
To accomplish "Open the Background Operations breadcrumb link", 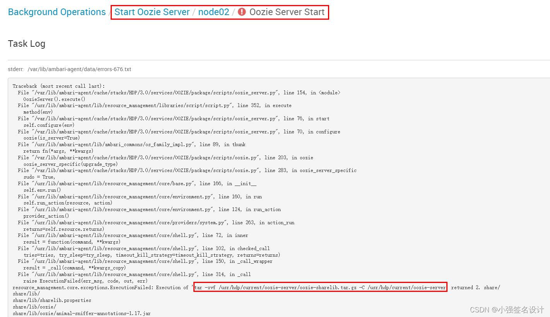I will [57, 12].
